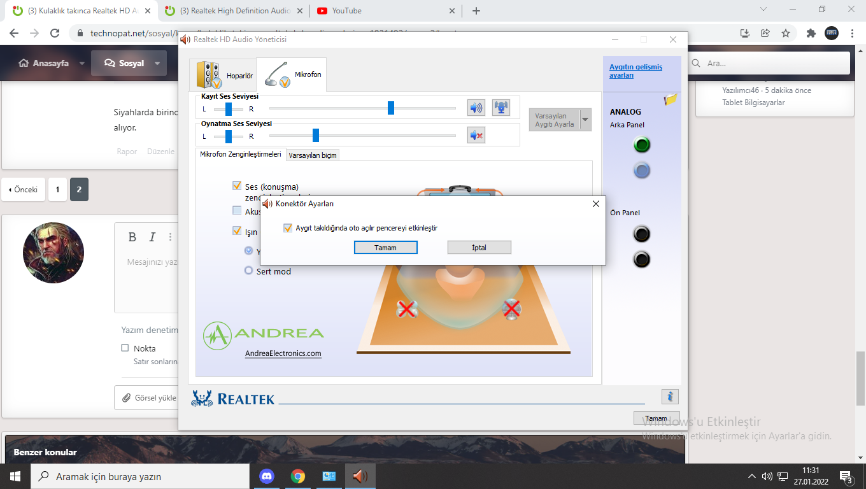Reload the page in Chrome
Screen dimensions: 866x489
(x=55, y=33)
